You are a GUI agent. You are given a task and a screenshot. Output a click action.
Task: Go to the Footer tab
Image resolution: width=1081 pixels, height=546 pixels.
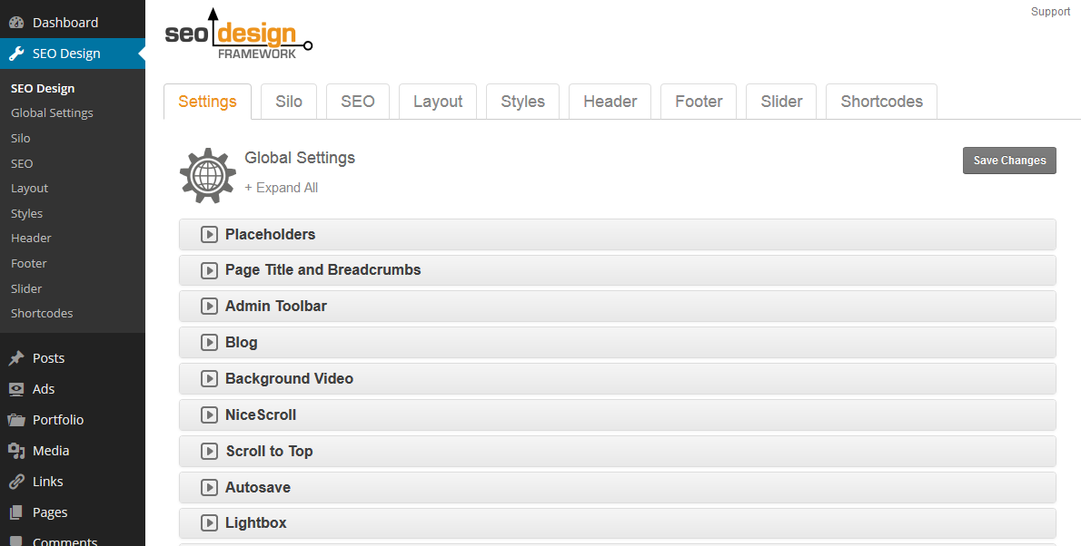tap(699, 102)
